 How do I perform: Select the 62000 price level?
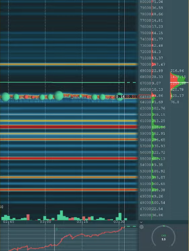coord(145,115)
